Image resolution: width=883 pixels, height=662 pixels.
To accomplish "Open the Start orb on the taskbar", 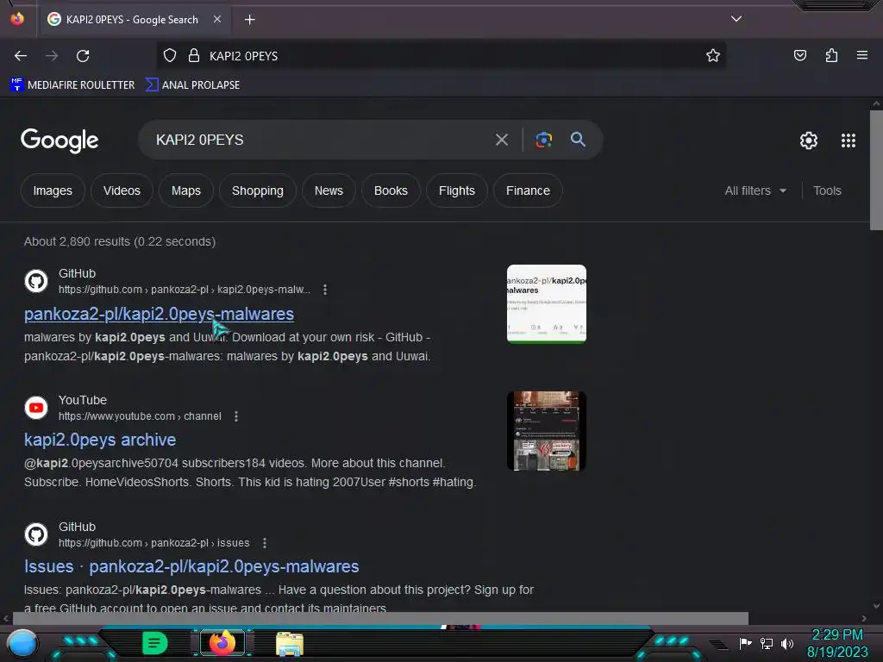I will coord(22,643).
